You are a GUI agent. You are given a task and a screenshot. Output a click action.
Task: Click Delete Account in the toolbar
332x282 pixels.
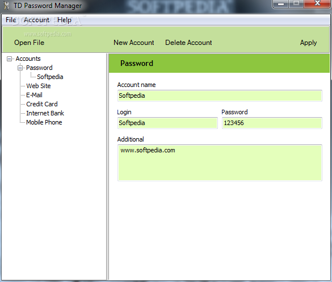pyautogui.click(x=188, y=43)
